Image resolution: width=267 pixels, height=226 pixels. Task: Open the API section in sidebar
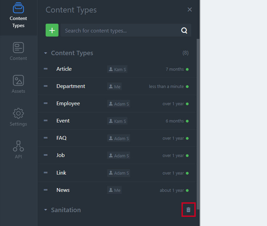pyautogui.click(x=18, y=150)
